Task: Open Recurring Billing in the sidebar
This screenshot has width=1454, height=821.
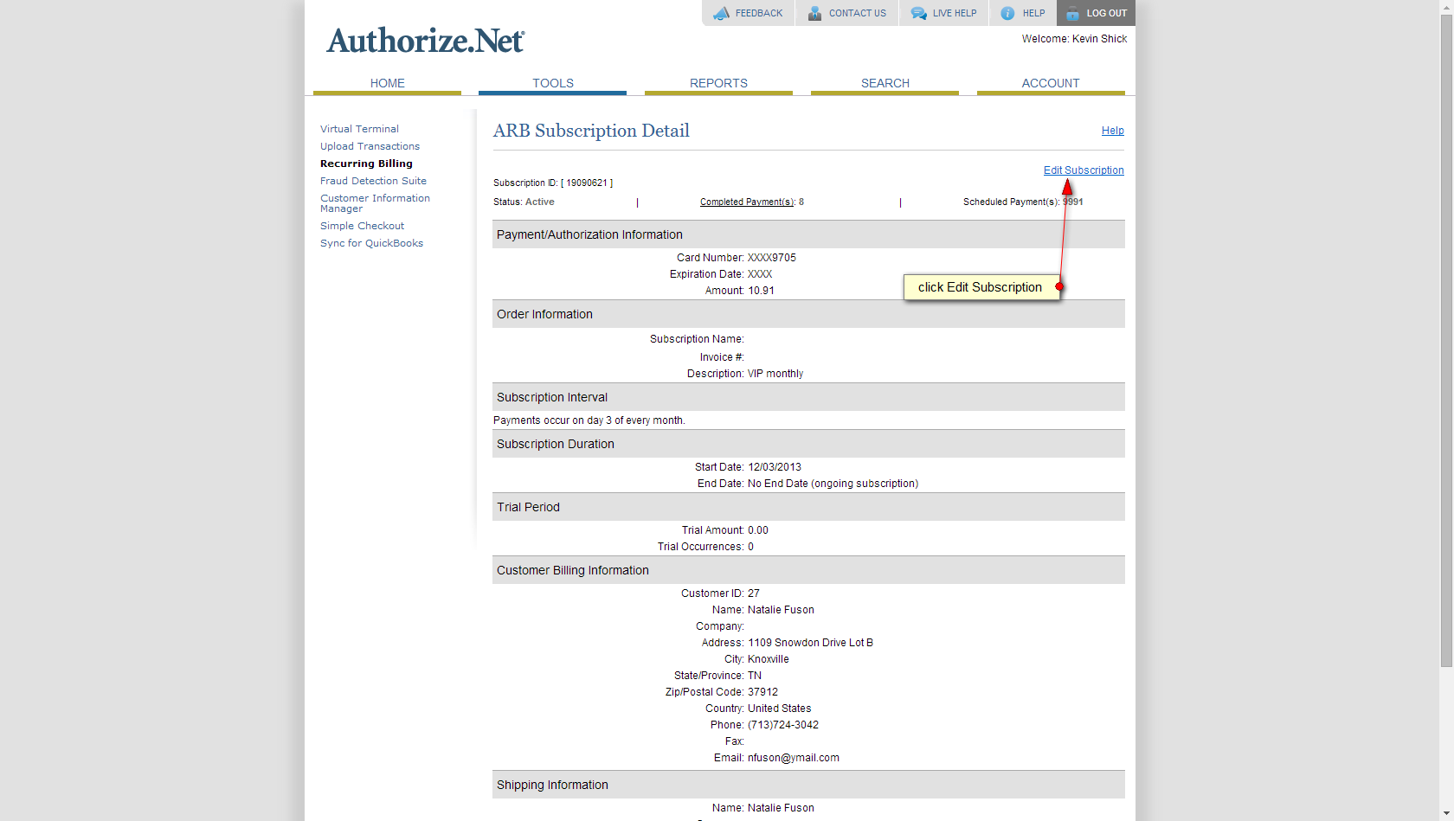Action: pyautogui.click(x=366, y=164)
